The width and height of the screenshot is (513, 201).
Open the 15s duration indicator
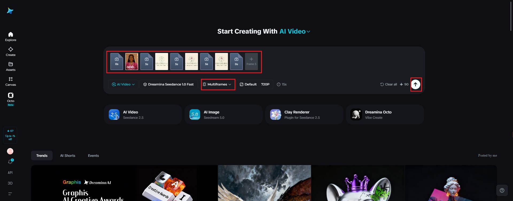tap(282, 84)
